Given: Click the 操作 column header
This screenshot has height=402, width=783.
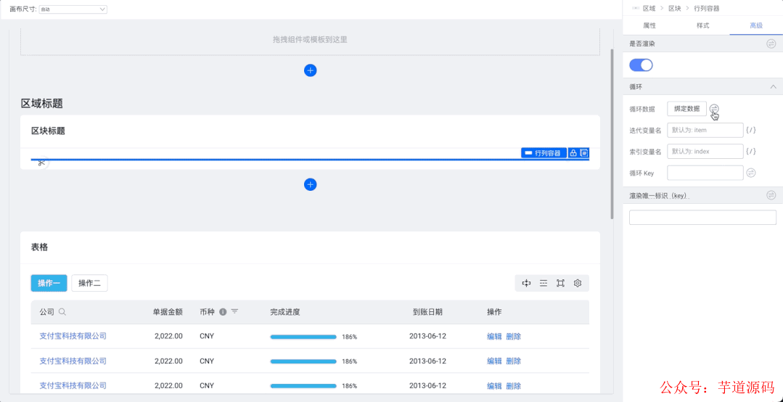Looking at the screenshot, I should click(494, 311).
